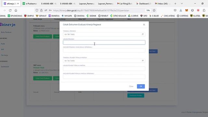Click Lokasi Pejabat Penilai Kinerja field

click(104, 69)
